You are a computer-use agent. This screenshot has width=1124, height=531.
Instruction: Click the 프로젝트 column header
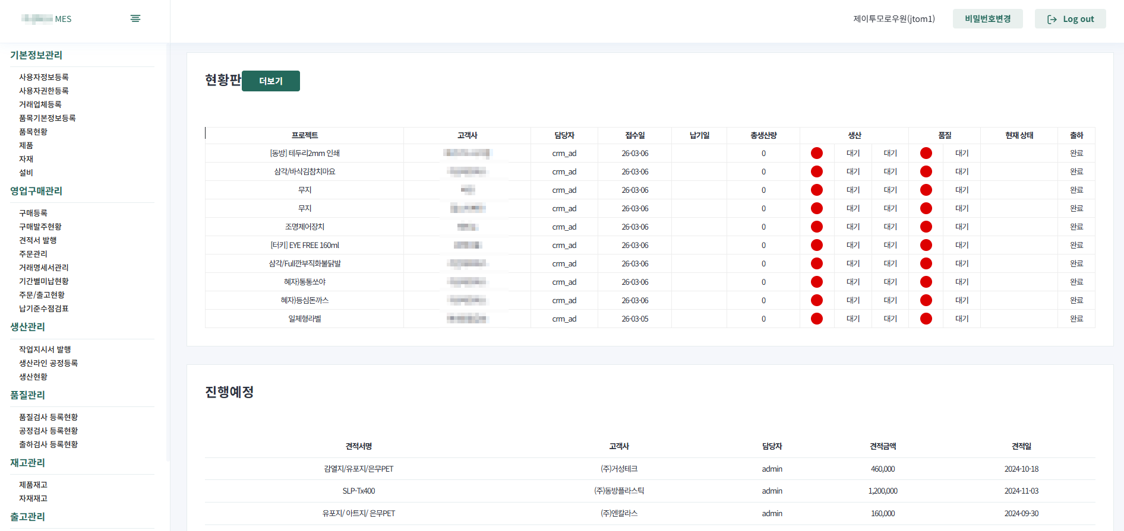pos(305,135)
